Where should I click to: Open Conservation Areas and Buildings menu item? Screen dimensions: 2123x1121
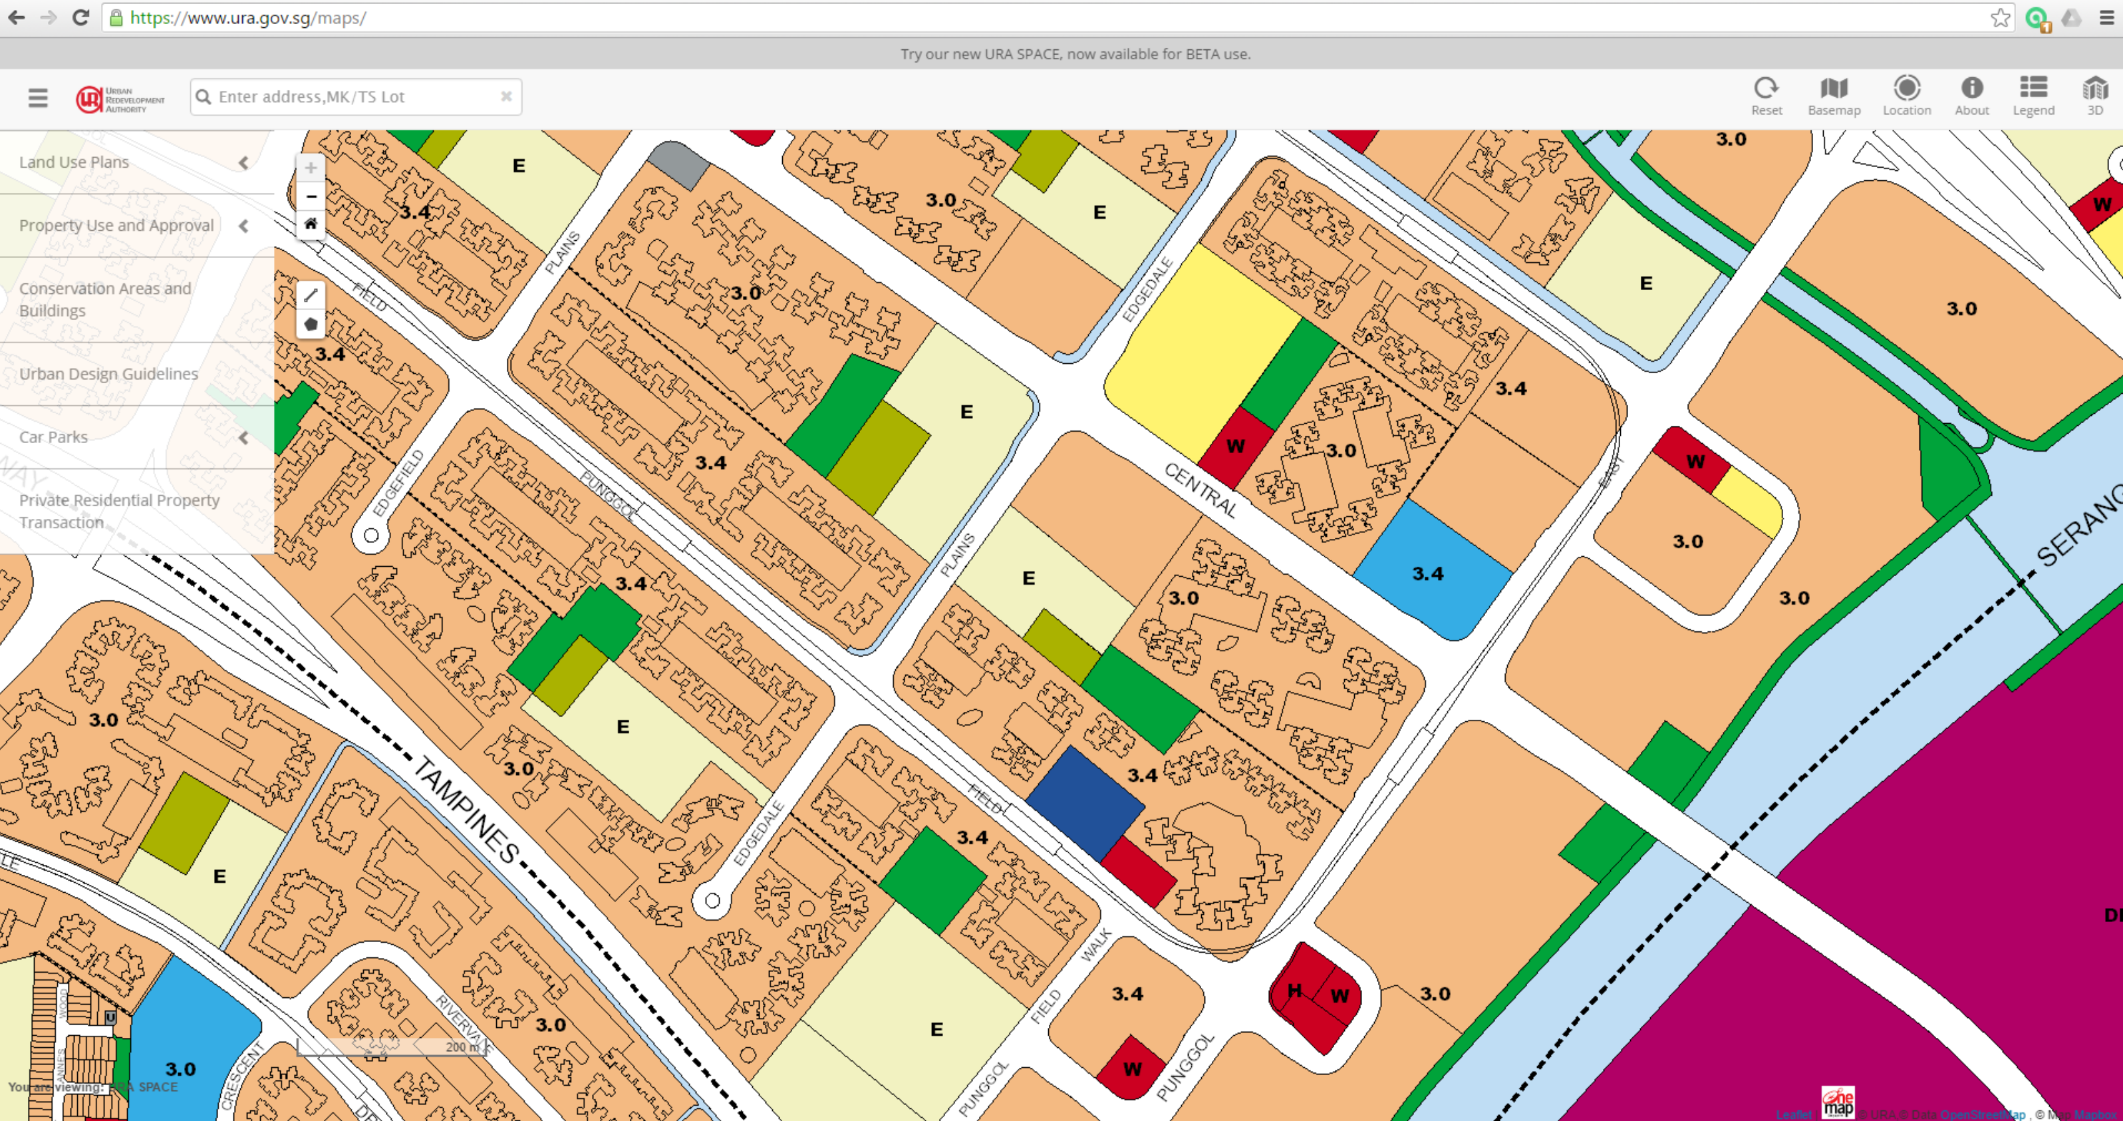(x=104, y=299)
